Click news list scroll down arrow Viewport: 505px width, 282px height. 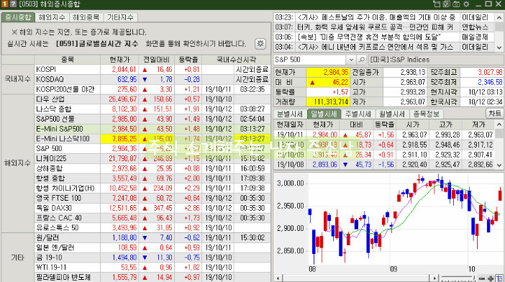click(499, 47)
